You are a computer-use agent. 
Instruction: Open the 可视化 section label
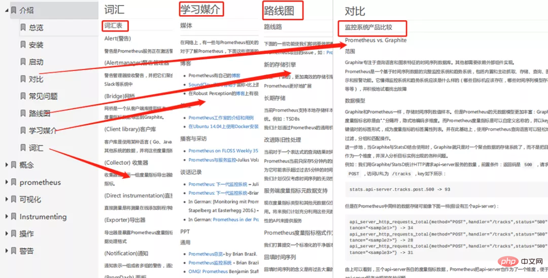[x=30, y=199]
